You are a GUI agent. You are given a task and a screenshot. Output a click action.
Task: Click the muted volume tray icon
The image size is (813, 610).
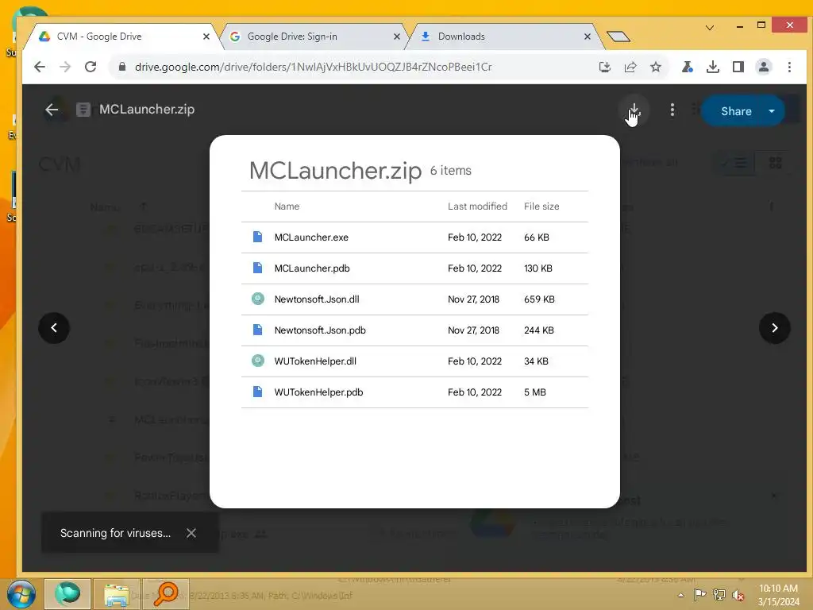pyautogui.click(x=738, y=595)
